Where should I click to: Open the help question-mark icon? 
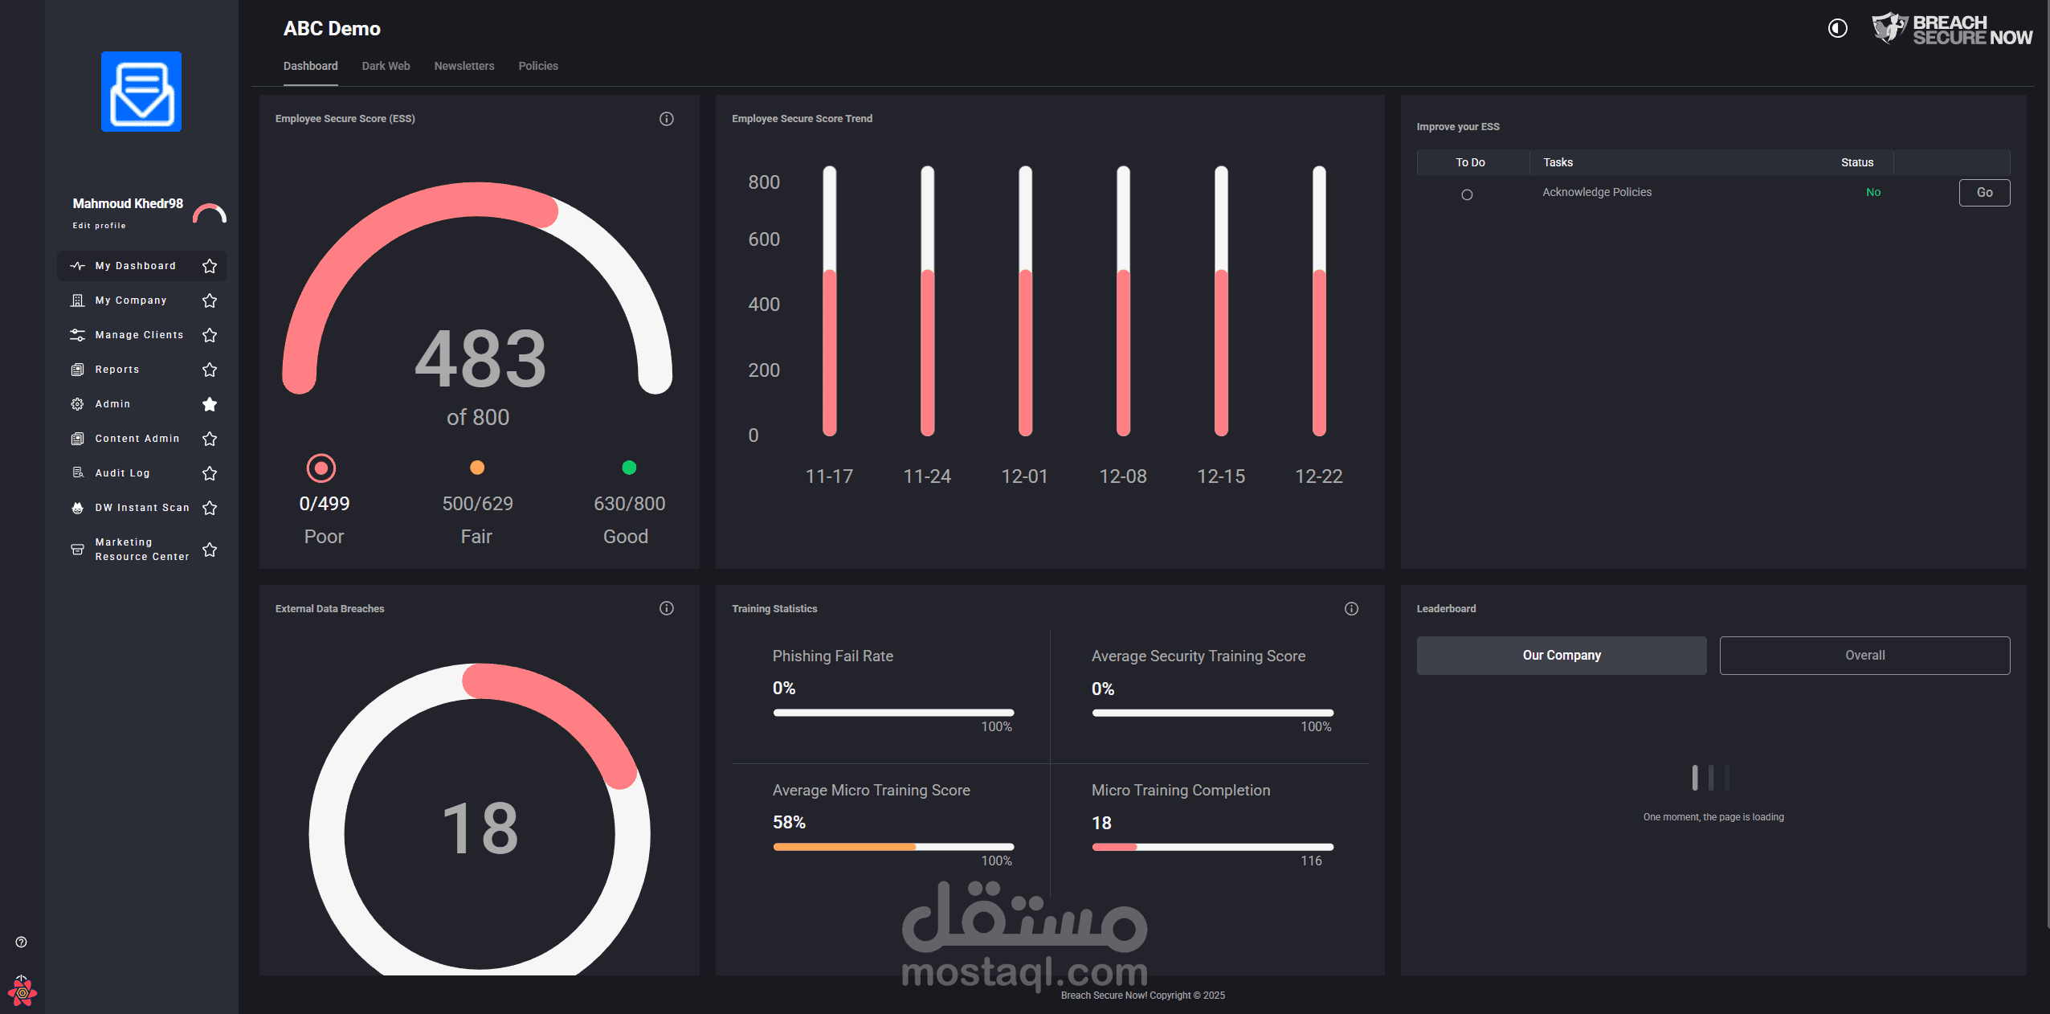22,942
